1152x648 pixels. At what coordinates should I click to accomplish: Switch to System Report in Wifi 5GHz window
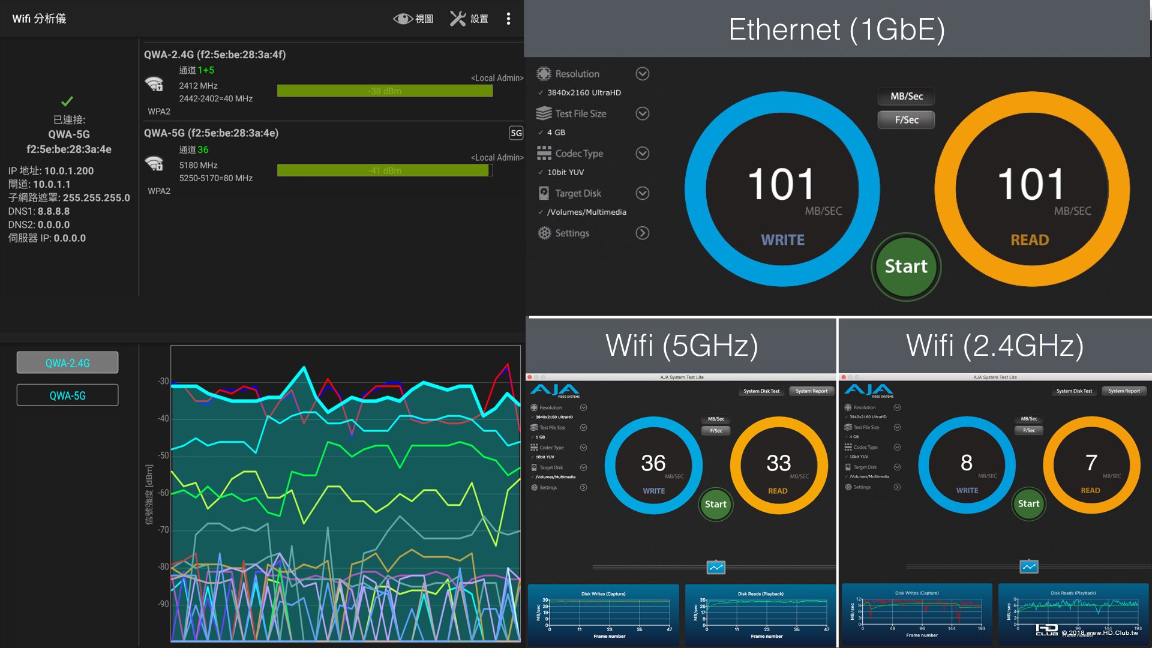pyautogui.click(x=811, y=391)
